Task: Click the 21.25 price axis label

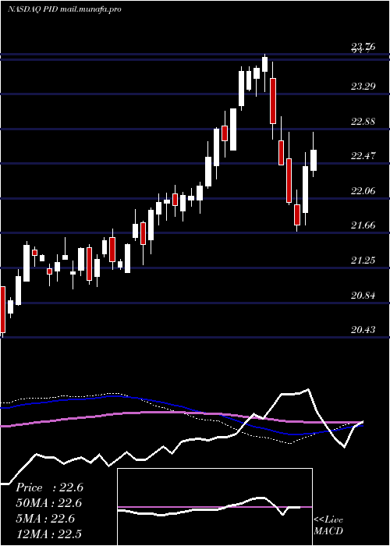Action: pos(363,261)
